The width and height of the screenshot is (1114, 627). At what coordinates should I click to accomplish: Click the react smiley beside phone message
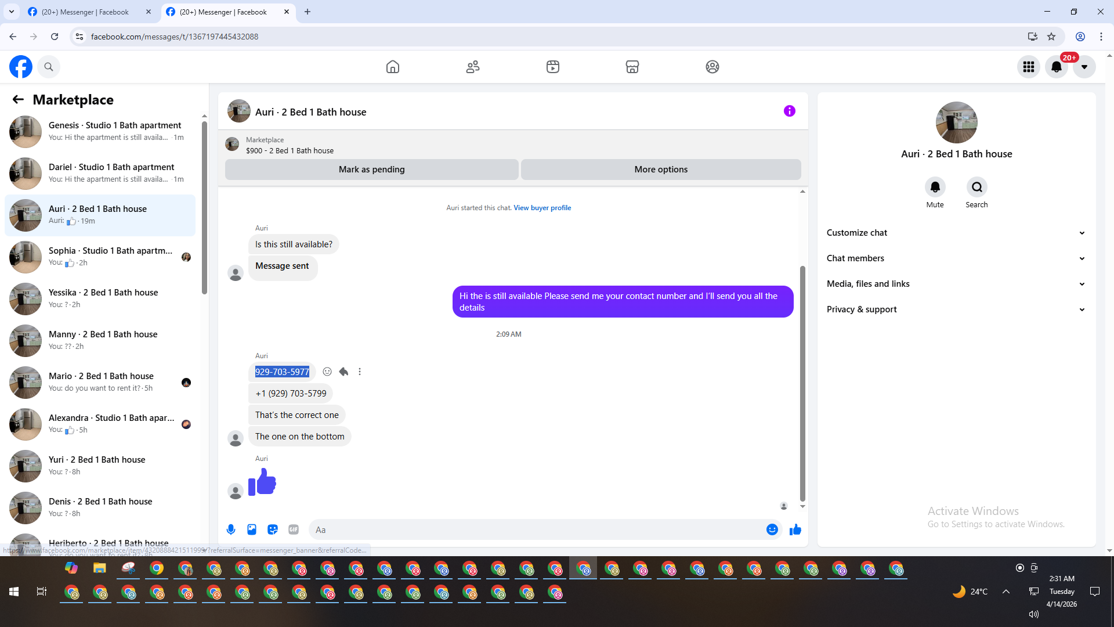point(327,372)
